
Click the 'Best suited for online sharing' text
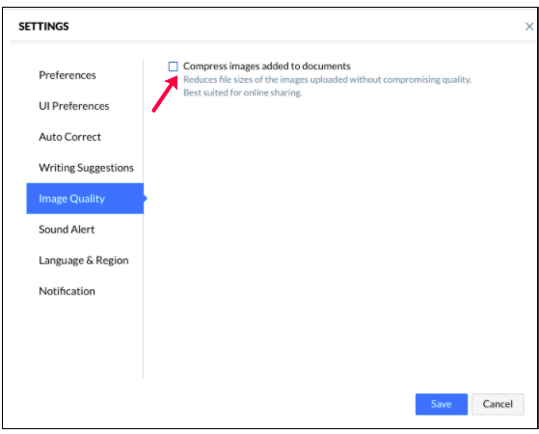pyautogui.click(x=243, y=93)
